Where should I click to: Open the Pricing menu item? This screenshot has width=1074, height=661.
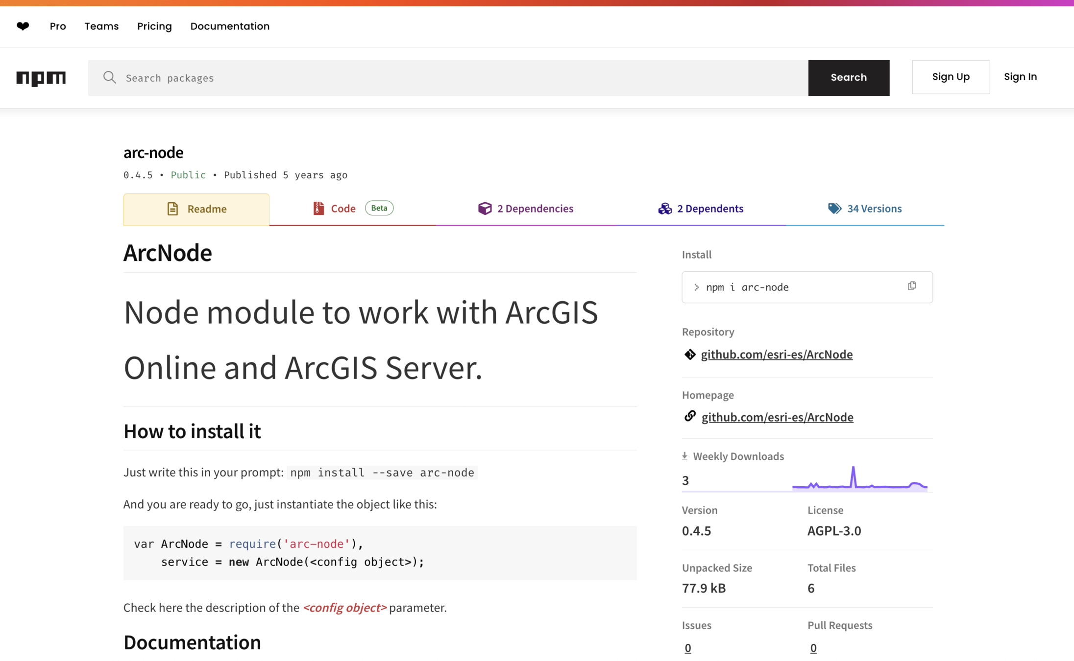(154, 26)
